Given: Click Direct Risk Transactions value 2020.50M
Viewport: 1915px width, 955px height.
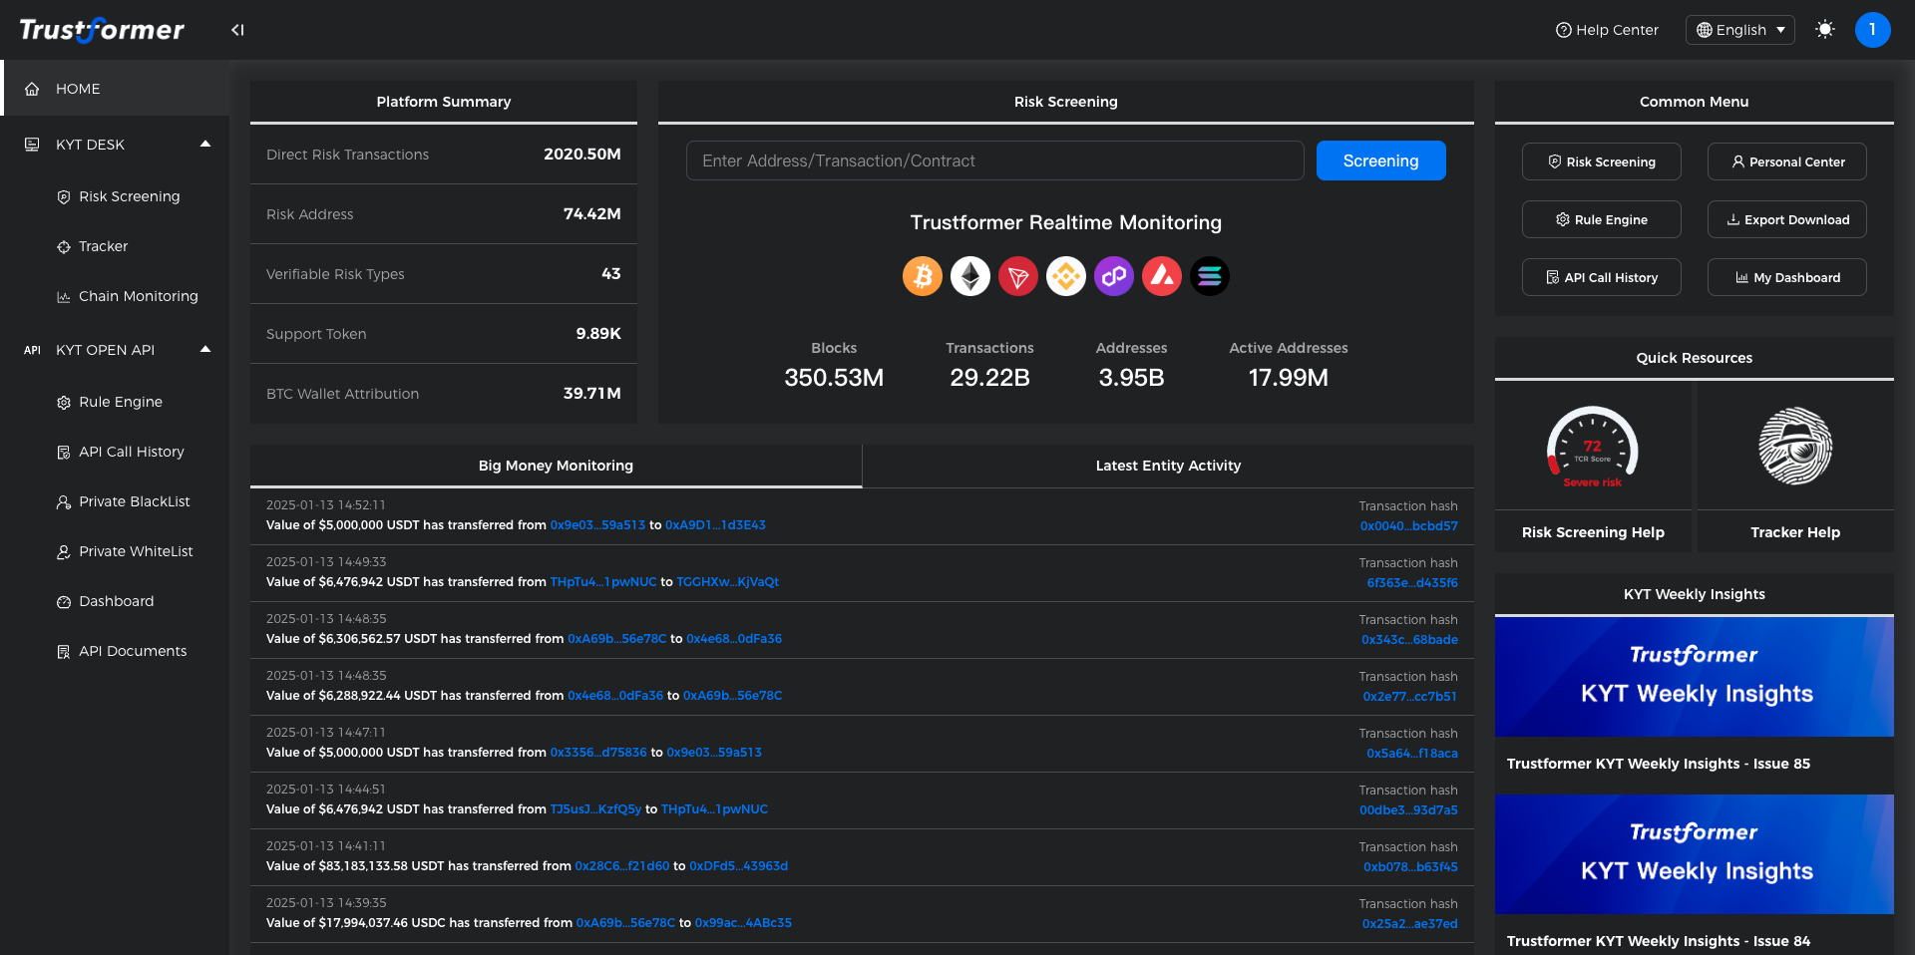Looking at the screenshot, I should [581, 155].
